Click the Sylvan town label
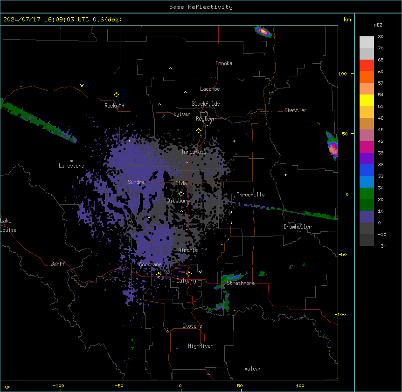 click(x=182, y=114)
